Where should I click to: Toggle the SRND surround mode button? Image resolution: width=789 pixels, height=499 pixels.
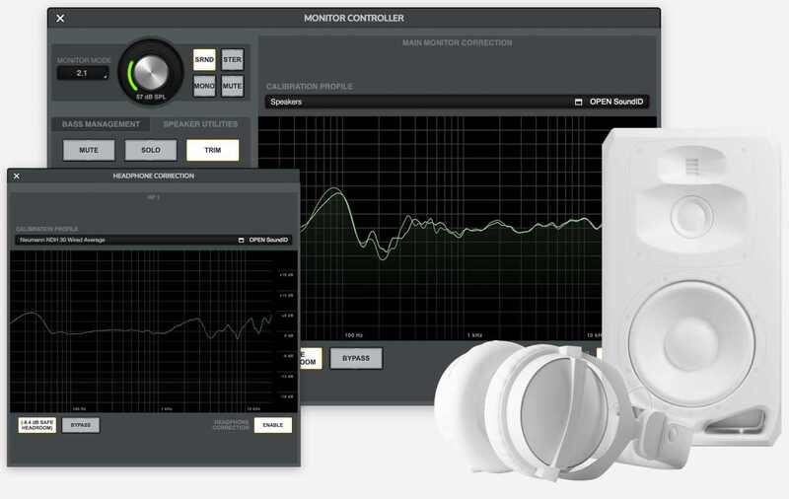(204, 59)
